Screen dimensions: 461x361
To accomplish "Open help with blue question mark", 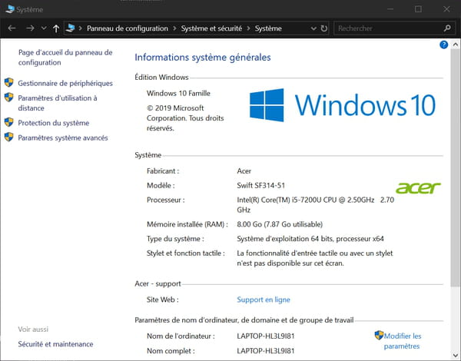I will tap(443, 45).
